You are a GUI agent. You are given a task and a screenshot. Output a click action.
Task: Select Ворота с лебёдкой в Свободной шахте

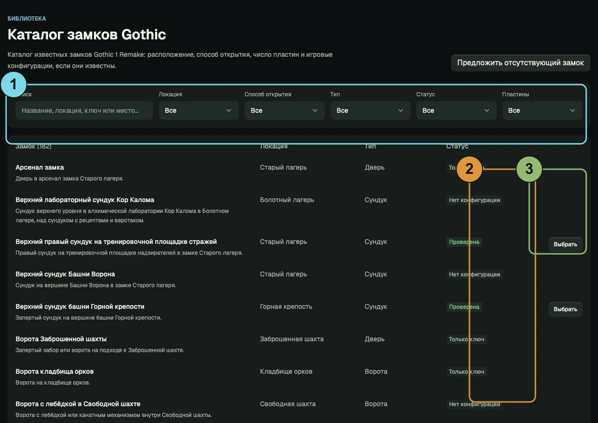[78, 404]
